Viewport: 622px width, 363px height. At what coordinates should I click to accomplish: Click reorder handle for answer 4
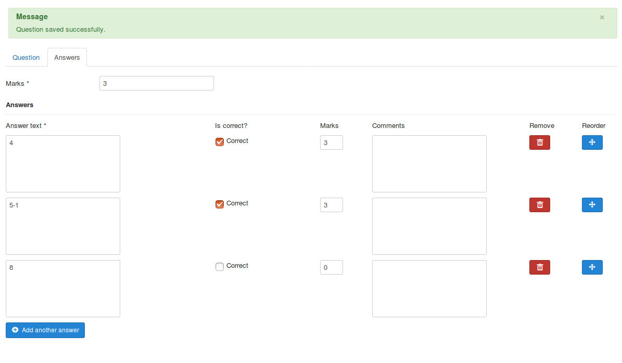click(x=592, y=142)
